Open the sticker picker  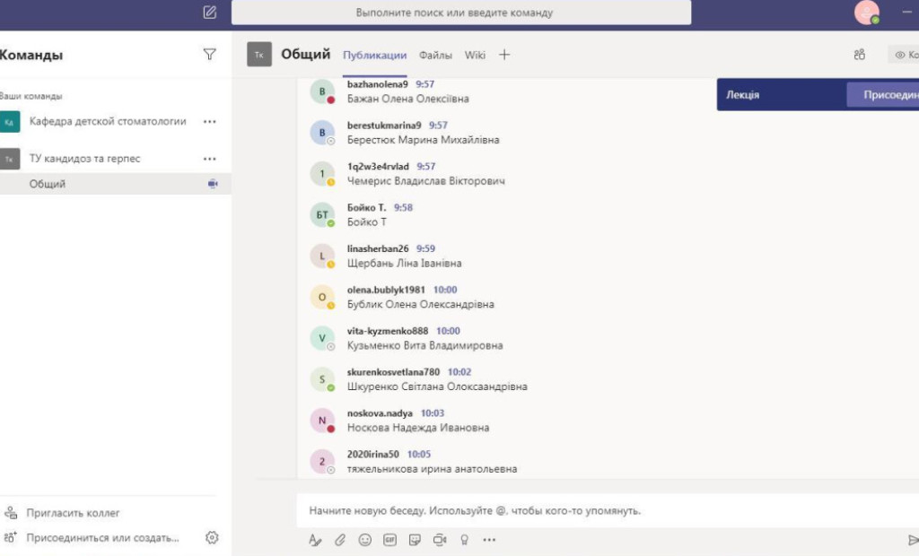415,540
